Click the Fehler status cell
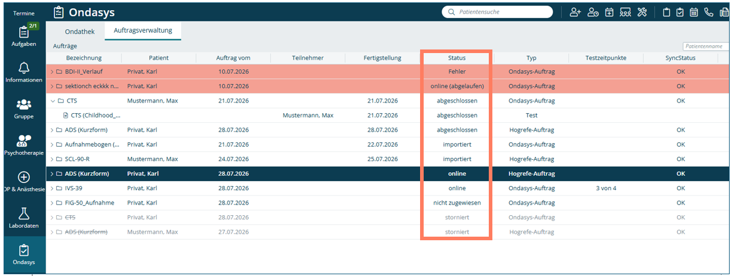This screenshot has width=732, height=276. click(x=457, y=72)
